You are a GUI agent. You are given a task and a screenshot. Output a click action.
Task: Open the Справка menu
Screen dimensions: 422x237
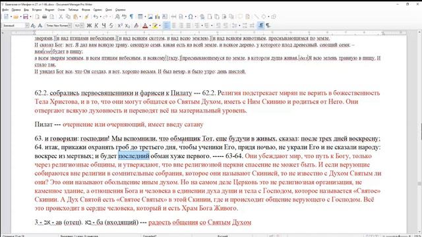coord(120,10)
